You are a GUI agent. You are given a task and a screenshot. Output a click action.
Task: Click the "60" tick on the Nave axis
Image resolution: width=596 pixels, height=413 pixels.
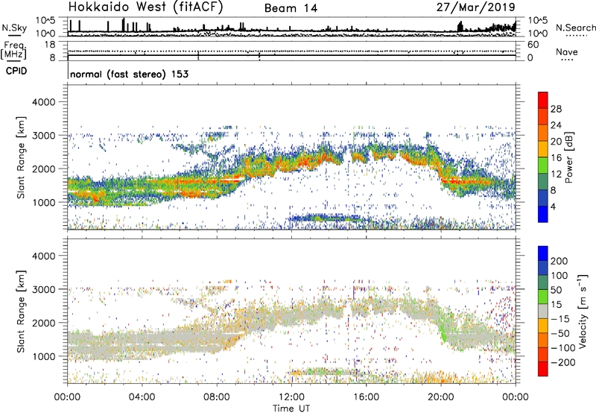(533, 45)
